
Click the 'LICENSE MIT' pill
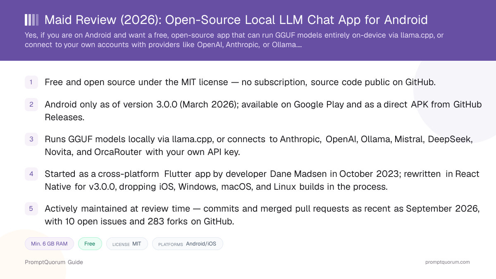(127, 244)
